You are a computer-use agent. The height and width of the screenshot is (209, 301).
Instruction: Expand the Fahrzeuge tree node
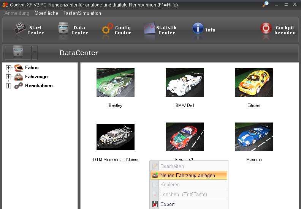coord(8,77)
